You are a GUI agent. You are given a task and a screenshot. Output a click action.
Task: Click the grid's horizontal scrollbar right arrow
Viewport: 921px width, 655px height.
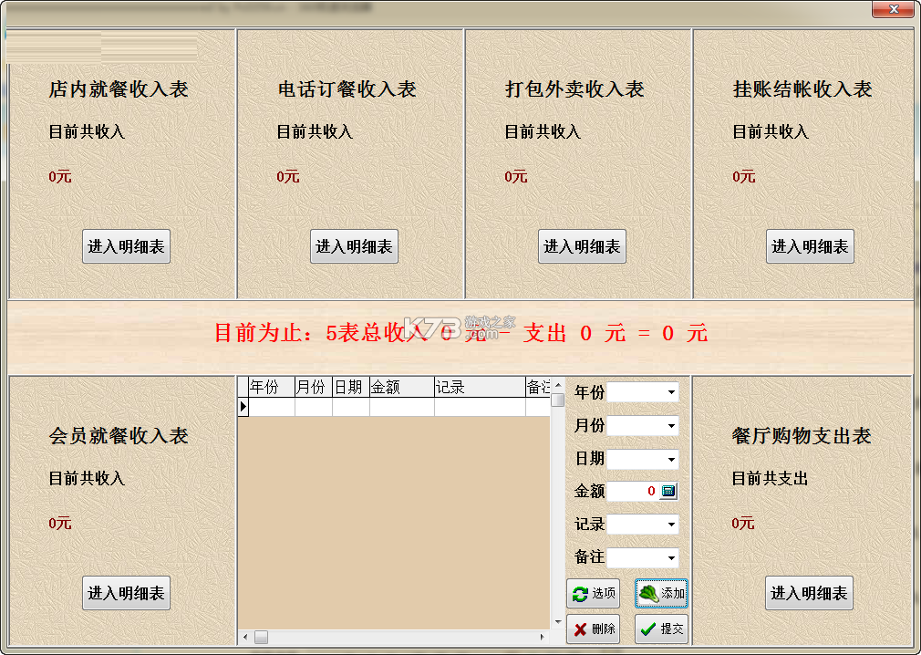pyautogui.click(x=543, y=637)
